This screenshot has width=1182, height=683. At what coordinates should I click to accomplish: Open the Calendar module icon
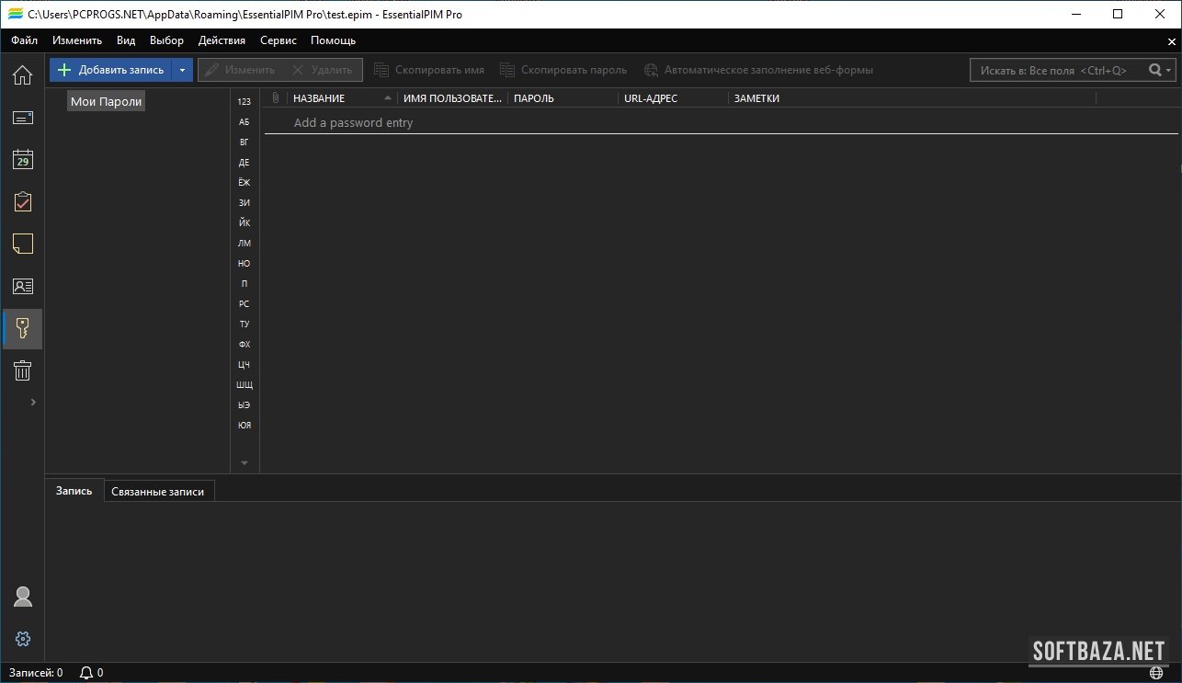point(22,160)
